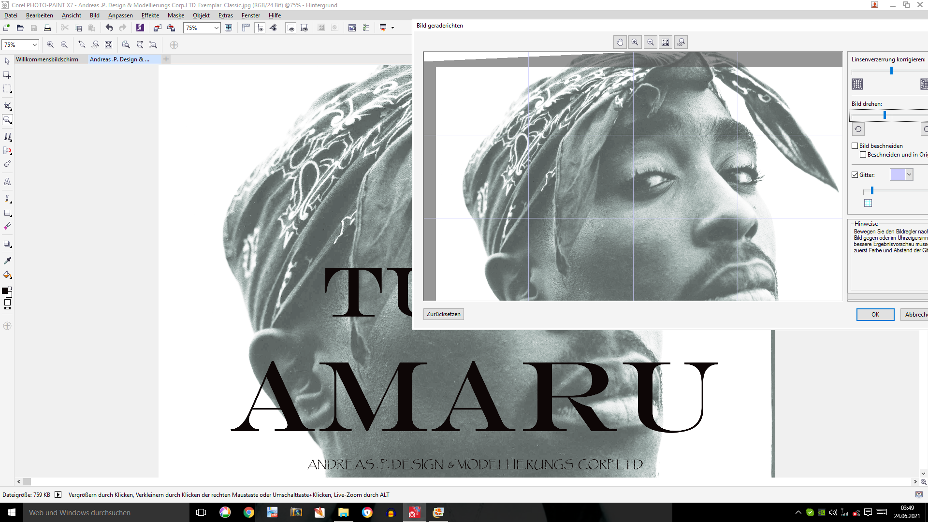928x522 pixels.
Task: Select the Paint brush tool
Action: click(7, 199)
